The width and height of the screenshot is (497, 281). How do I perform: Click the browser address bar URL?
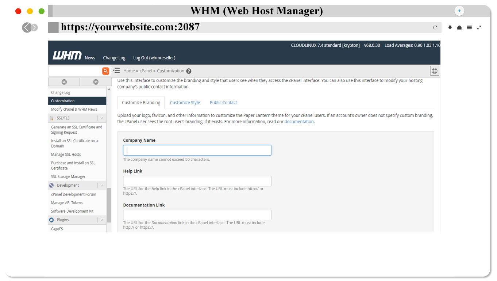130,27
